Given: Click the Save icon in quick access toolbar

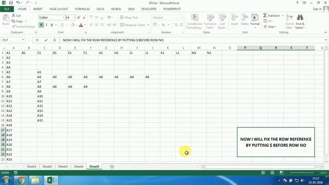Looking at the screenshot, I should tap(11, 3).
